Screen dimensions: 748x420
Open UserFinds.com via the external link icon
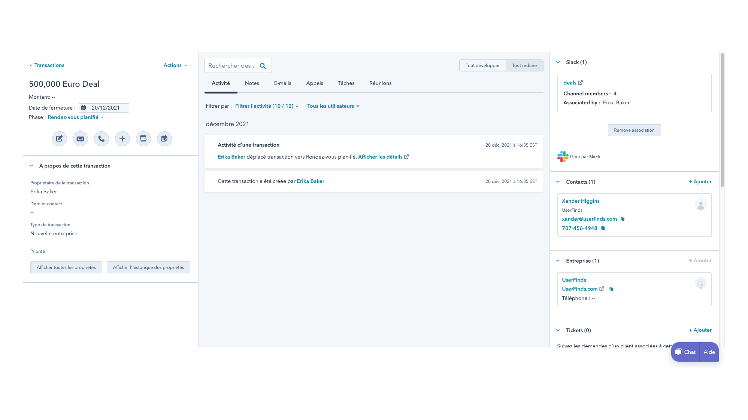tap(602, 288)
